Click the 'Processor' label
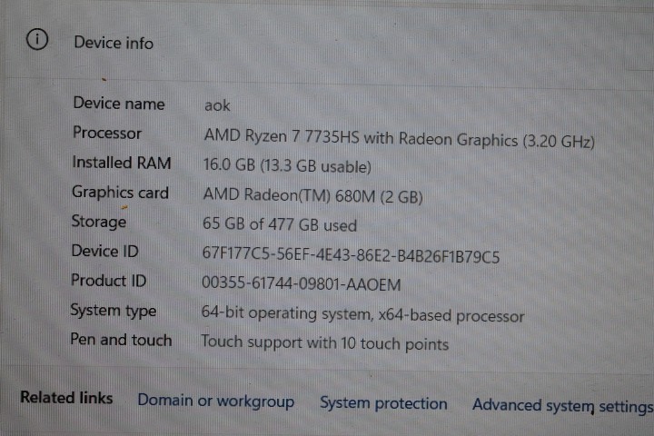Screen dimensions: 654x436 (107, 133)
